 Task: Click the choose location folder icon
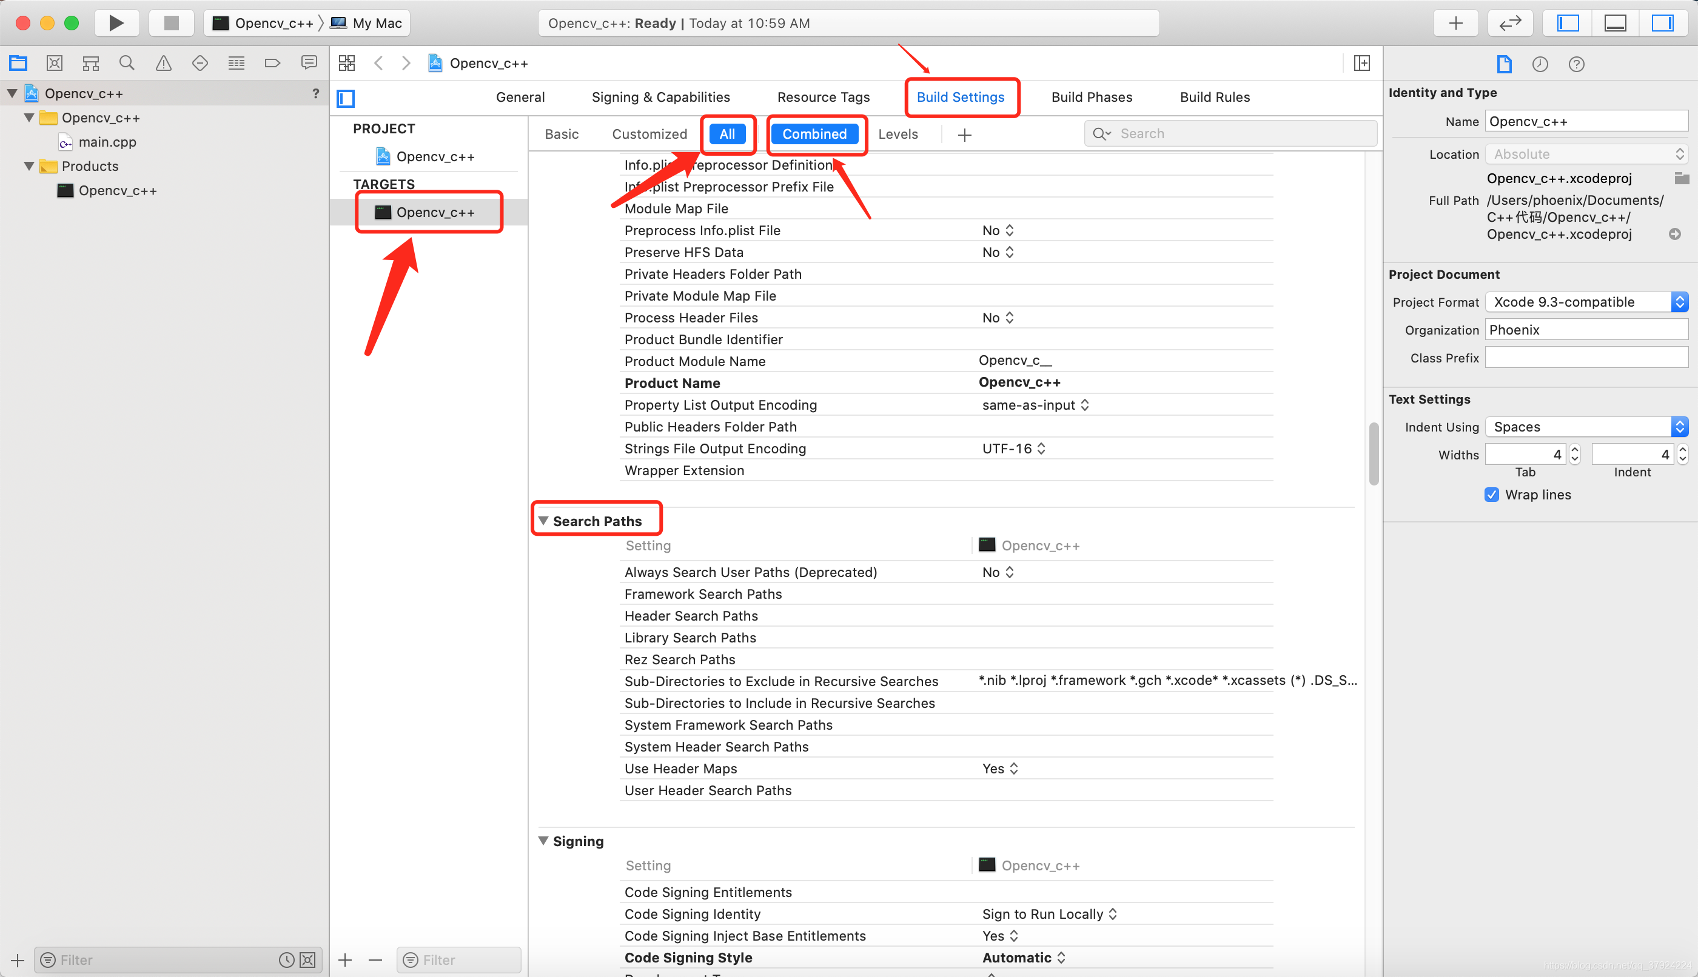1681,178
